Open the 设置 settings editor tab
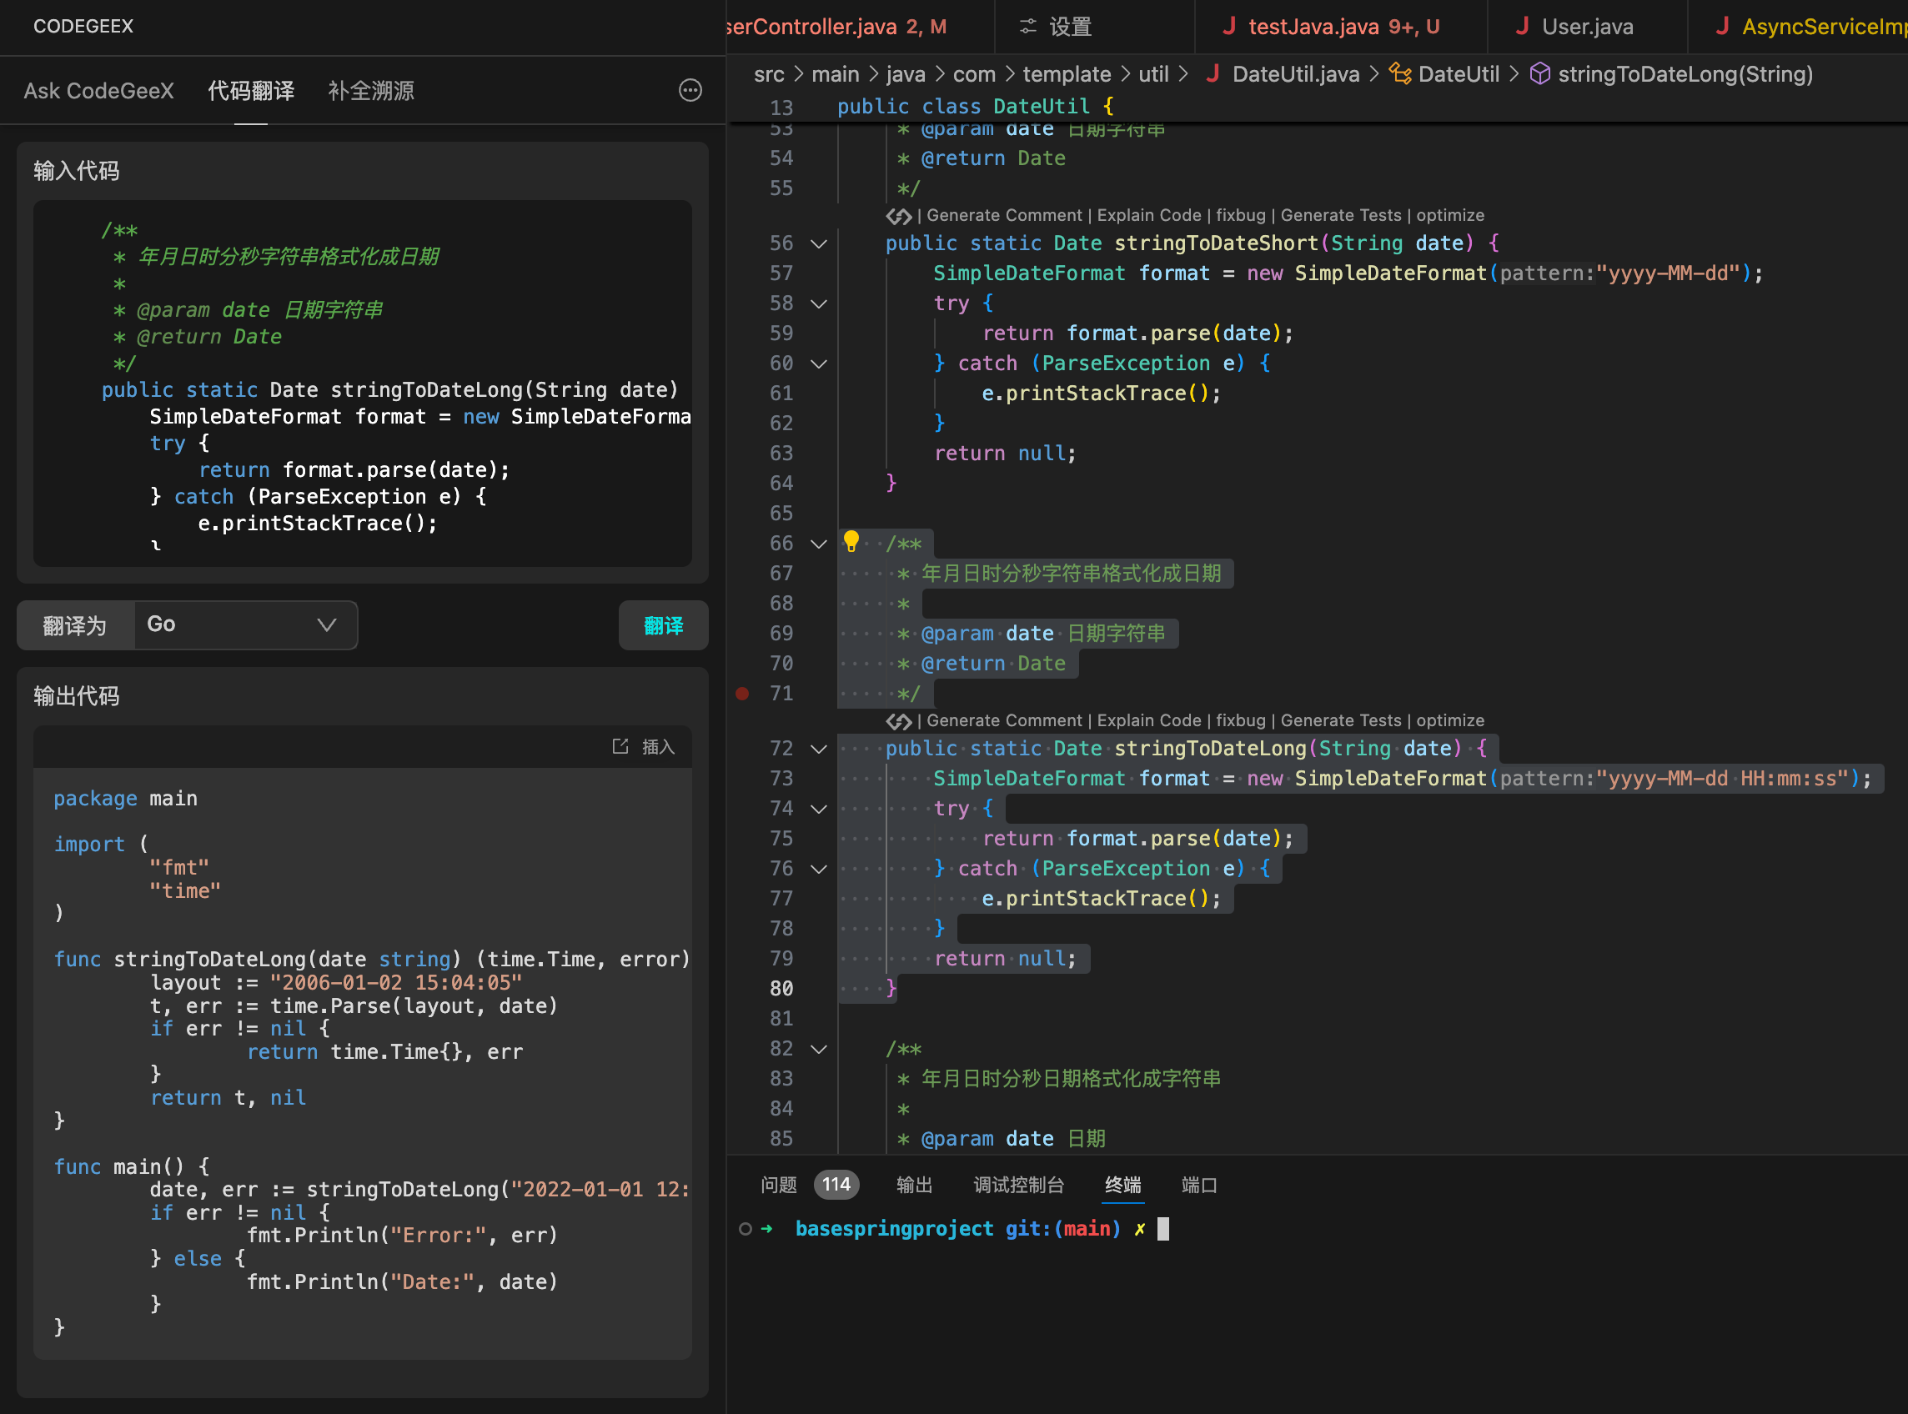 1093,27
